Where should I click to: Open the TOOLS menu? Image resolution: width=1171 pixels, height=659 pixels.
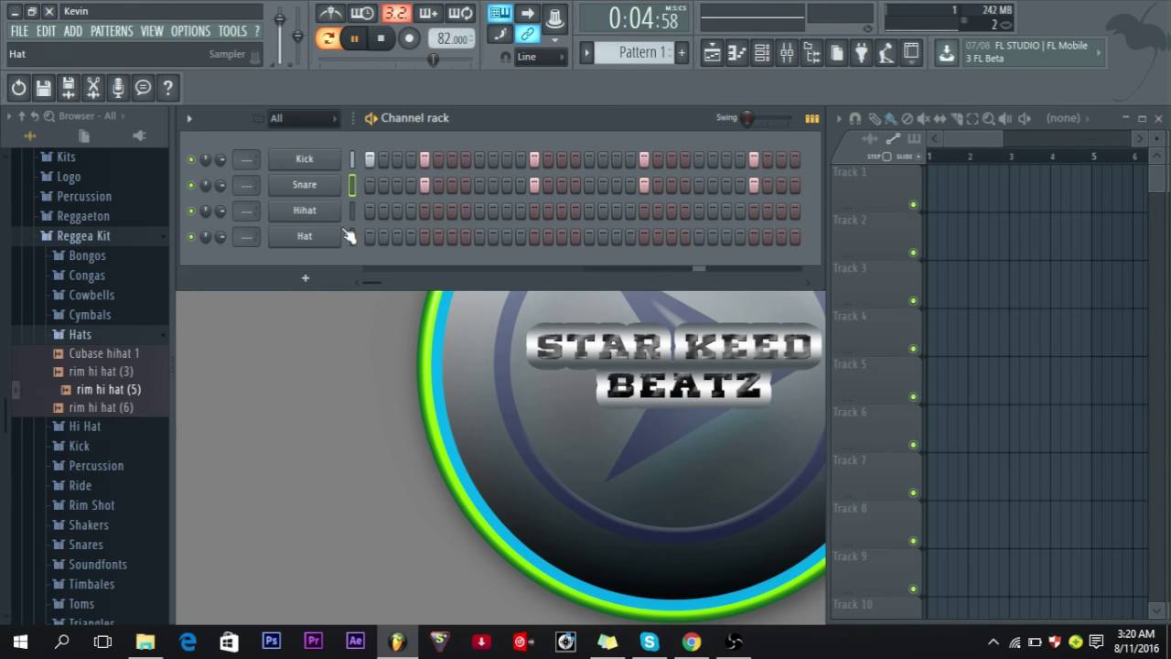coord(232,31)
